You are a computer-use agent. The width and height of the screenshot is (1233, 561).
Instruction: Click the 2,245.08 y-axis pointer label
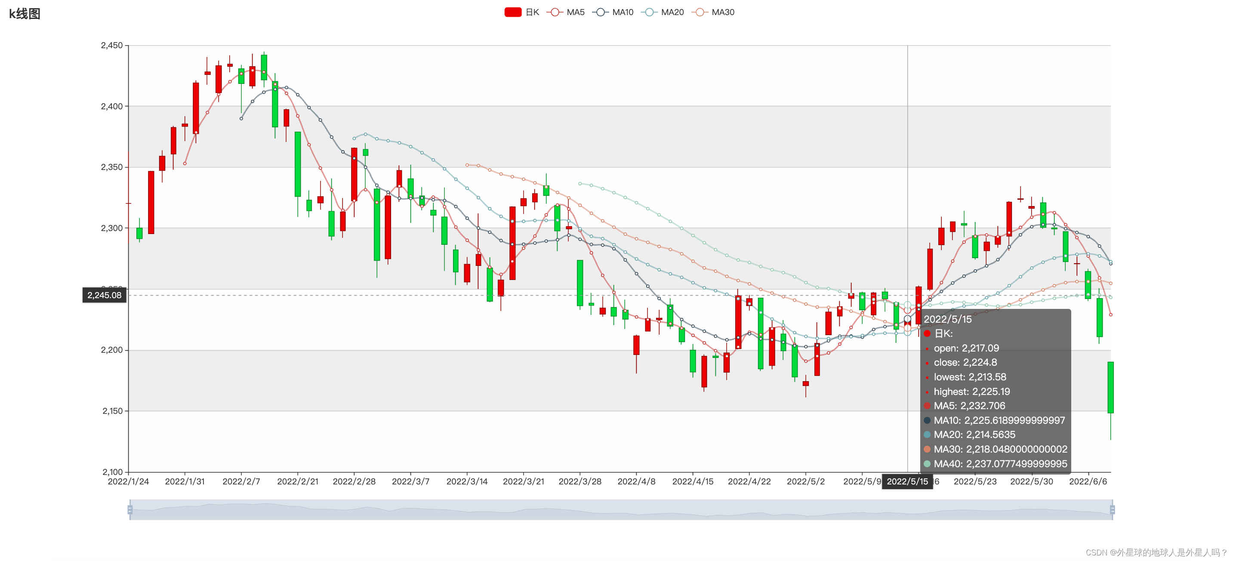(105, 295)
